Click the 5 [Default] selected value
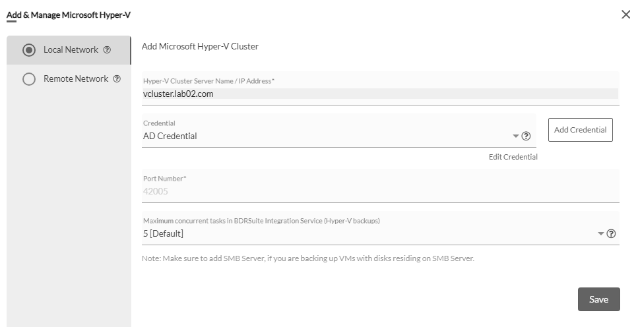The width and height of the screenshot is (638, 327). pyautogui.click(x=163, y=234)
